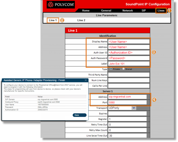Click the Field column header in dialog
This screenshot has width=178, height=142.
[7, 97]
